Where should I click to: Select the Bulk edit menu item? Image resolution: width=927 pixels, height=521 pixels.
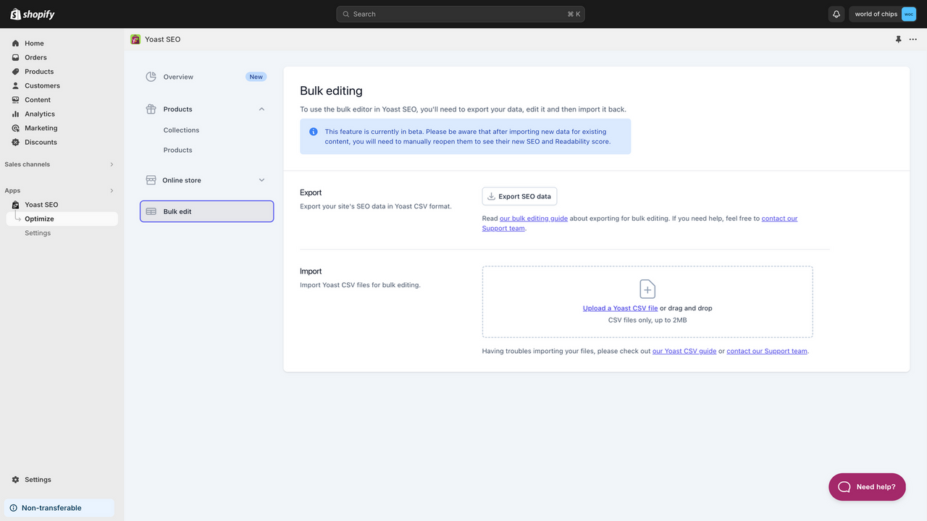(207, 211)
